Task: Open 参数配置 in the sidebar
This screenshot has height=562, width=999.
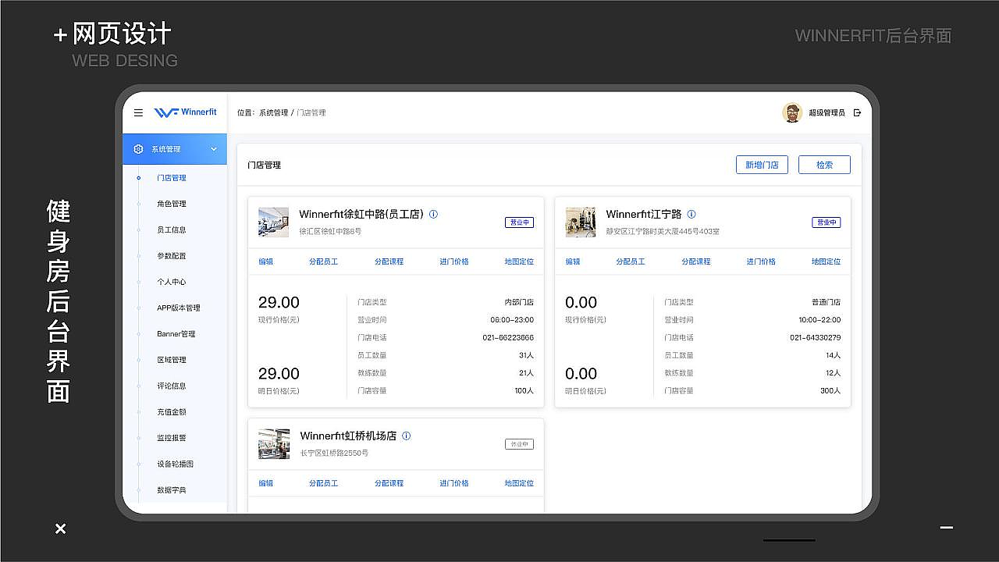Action: click(172, 256)
